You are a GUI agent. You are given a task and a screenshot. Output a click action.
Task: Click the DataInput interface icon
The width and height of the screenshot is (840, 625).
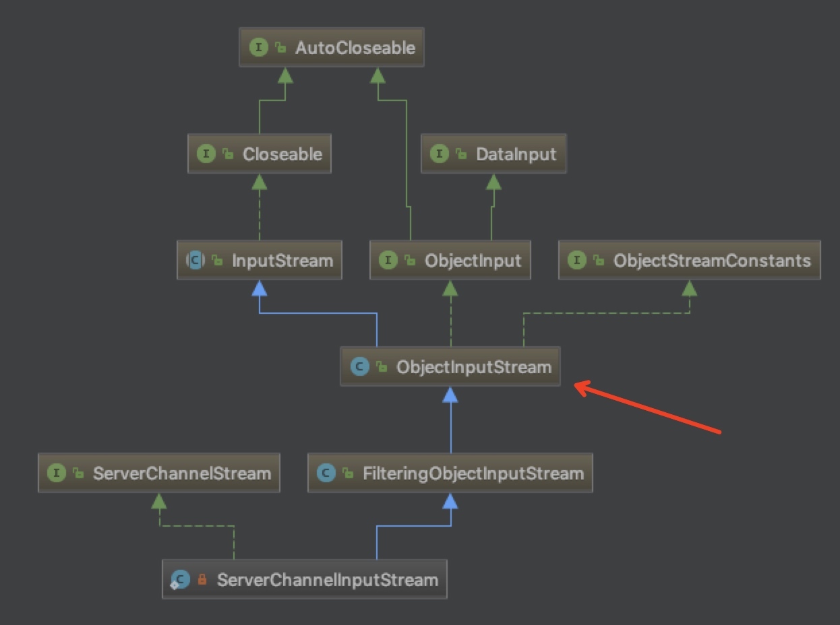[439, 154]
